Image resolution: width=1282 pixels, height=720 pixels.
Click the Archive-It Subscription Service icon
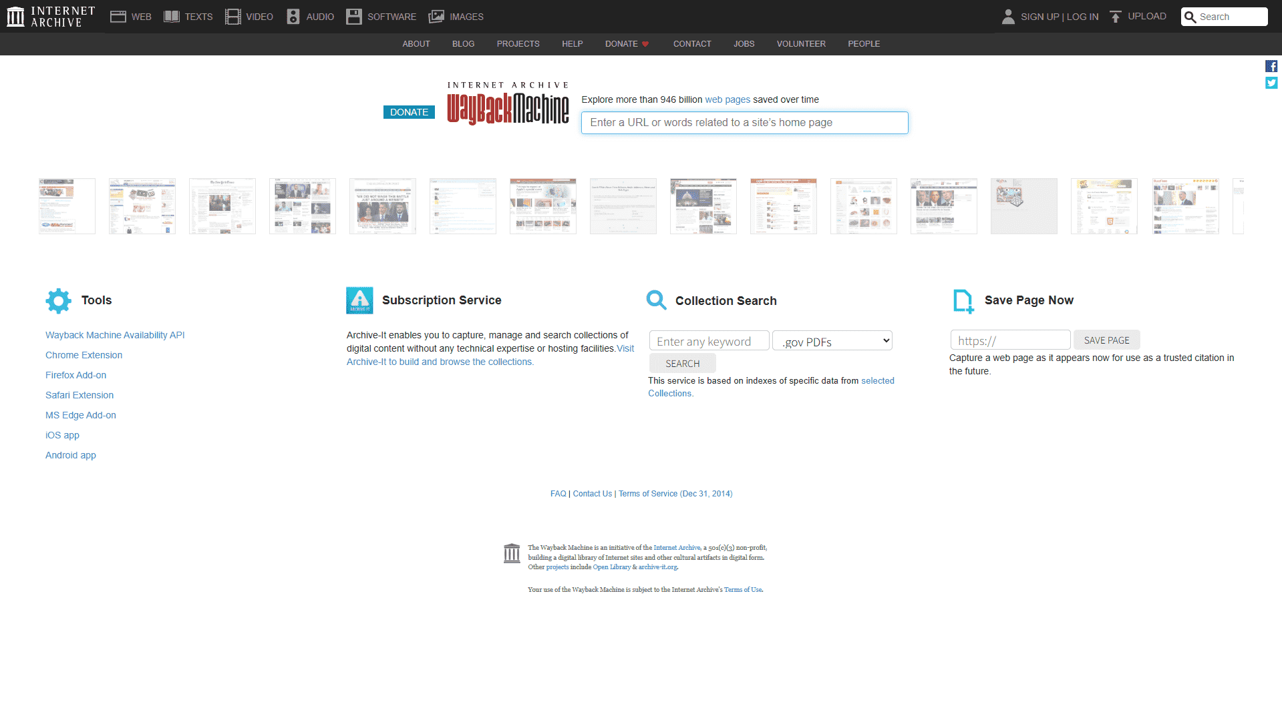click(x=359, y=300)
